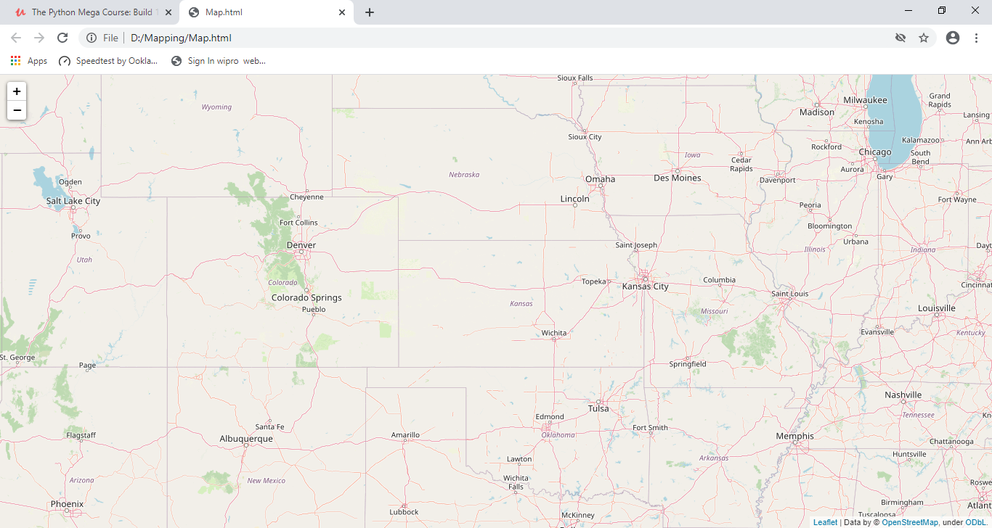
Task: Zoom in on the map
Action: (16, 91)
